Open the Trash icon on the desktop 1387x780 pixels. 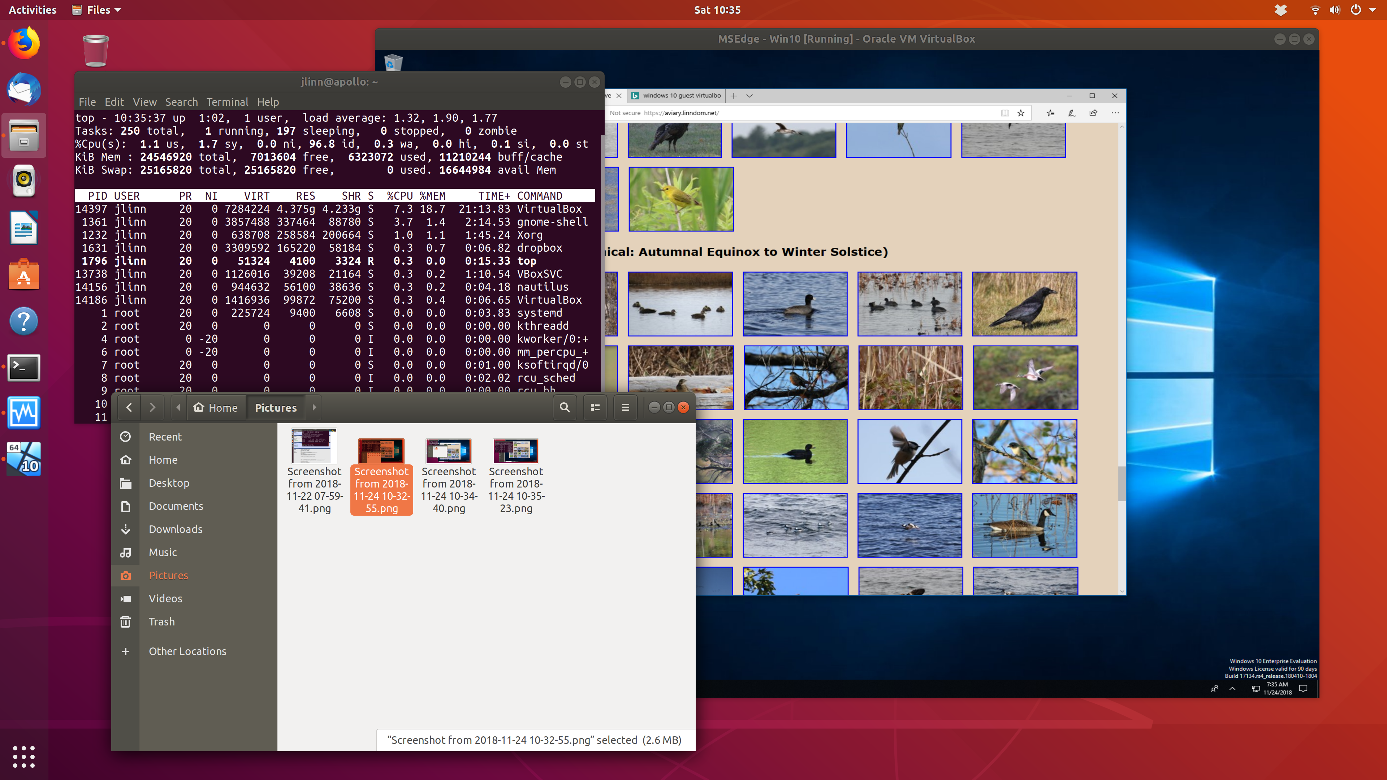[x=95, y=51]
